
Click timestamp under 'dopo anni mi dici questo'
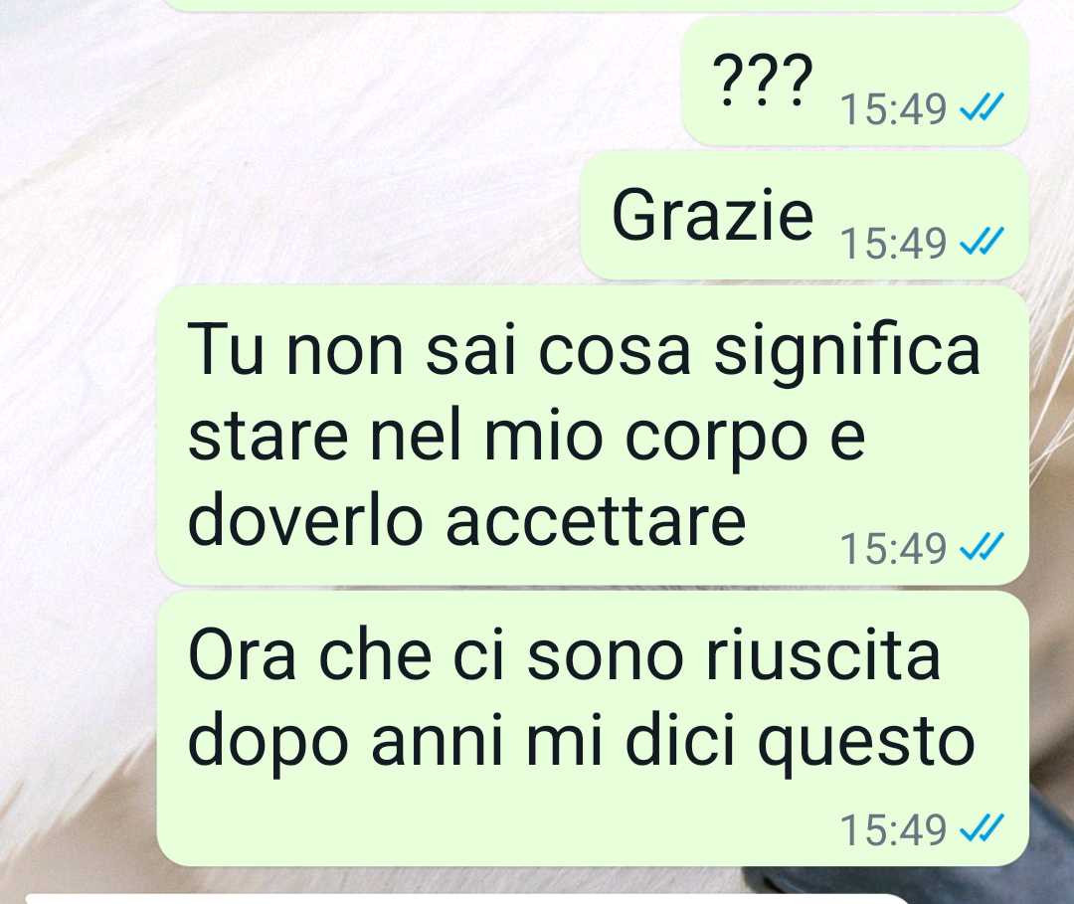894,830
